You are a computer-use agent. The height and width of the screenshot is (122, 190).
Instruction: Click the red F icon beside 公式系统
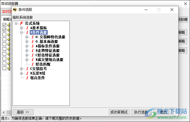[x=22, y=23]
